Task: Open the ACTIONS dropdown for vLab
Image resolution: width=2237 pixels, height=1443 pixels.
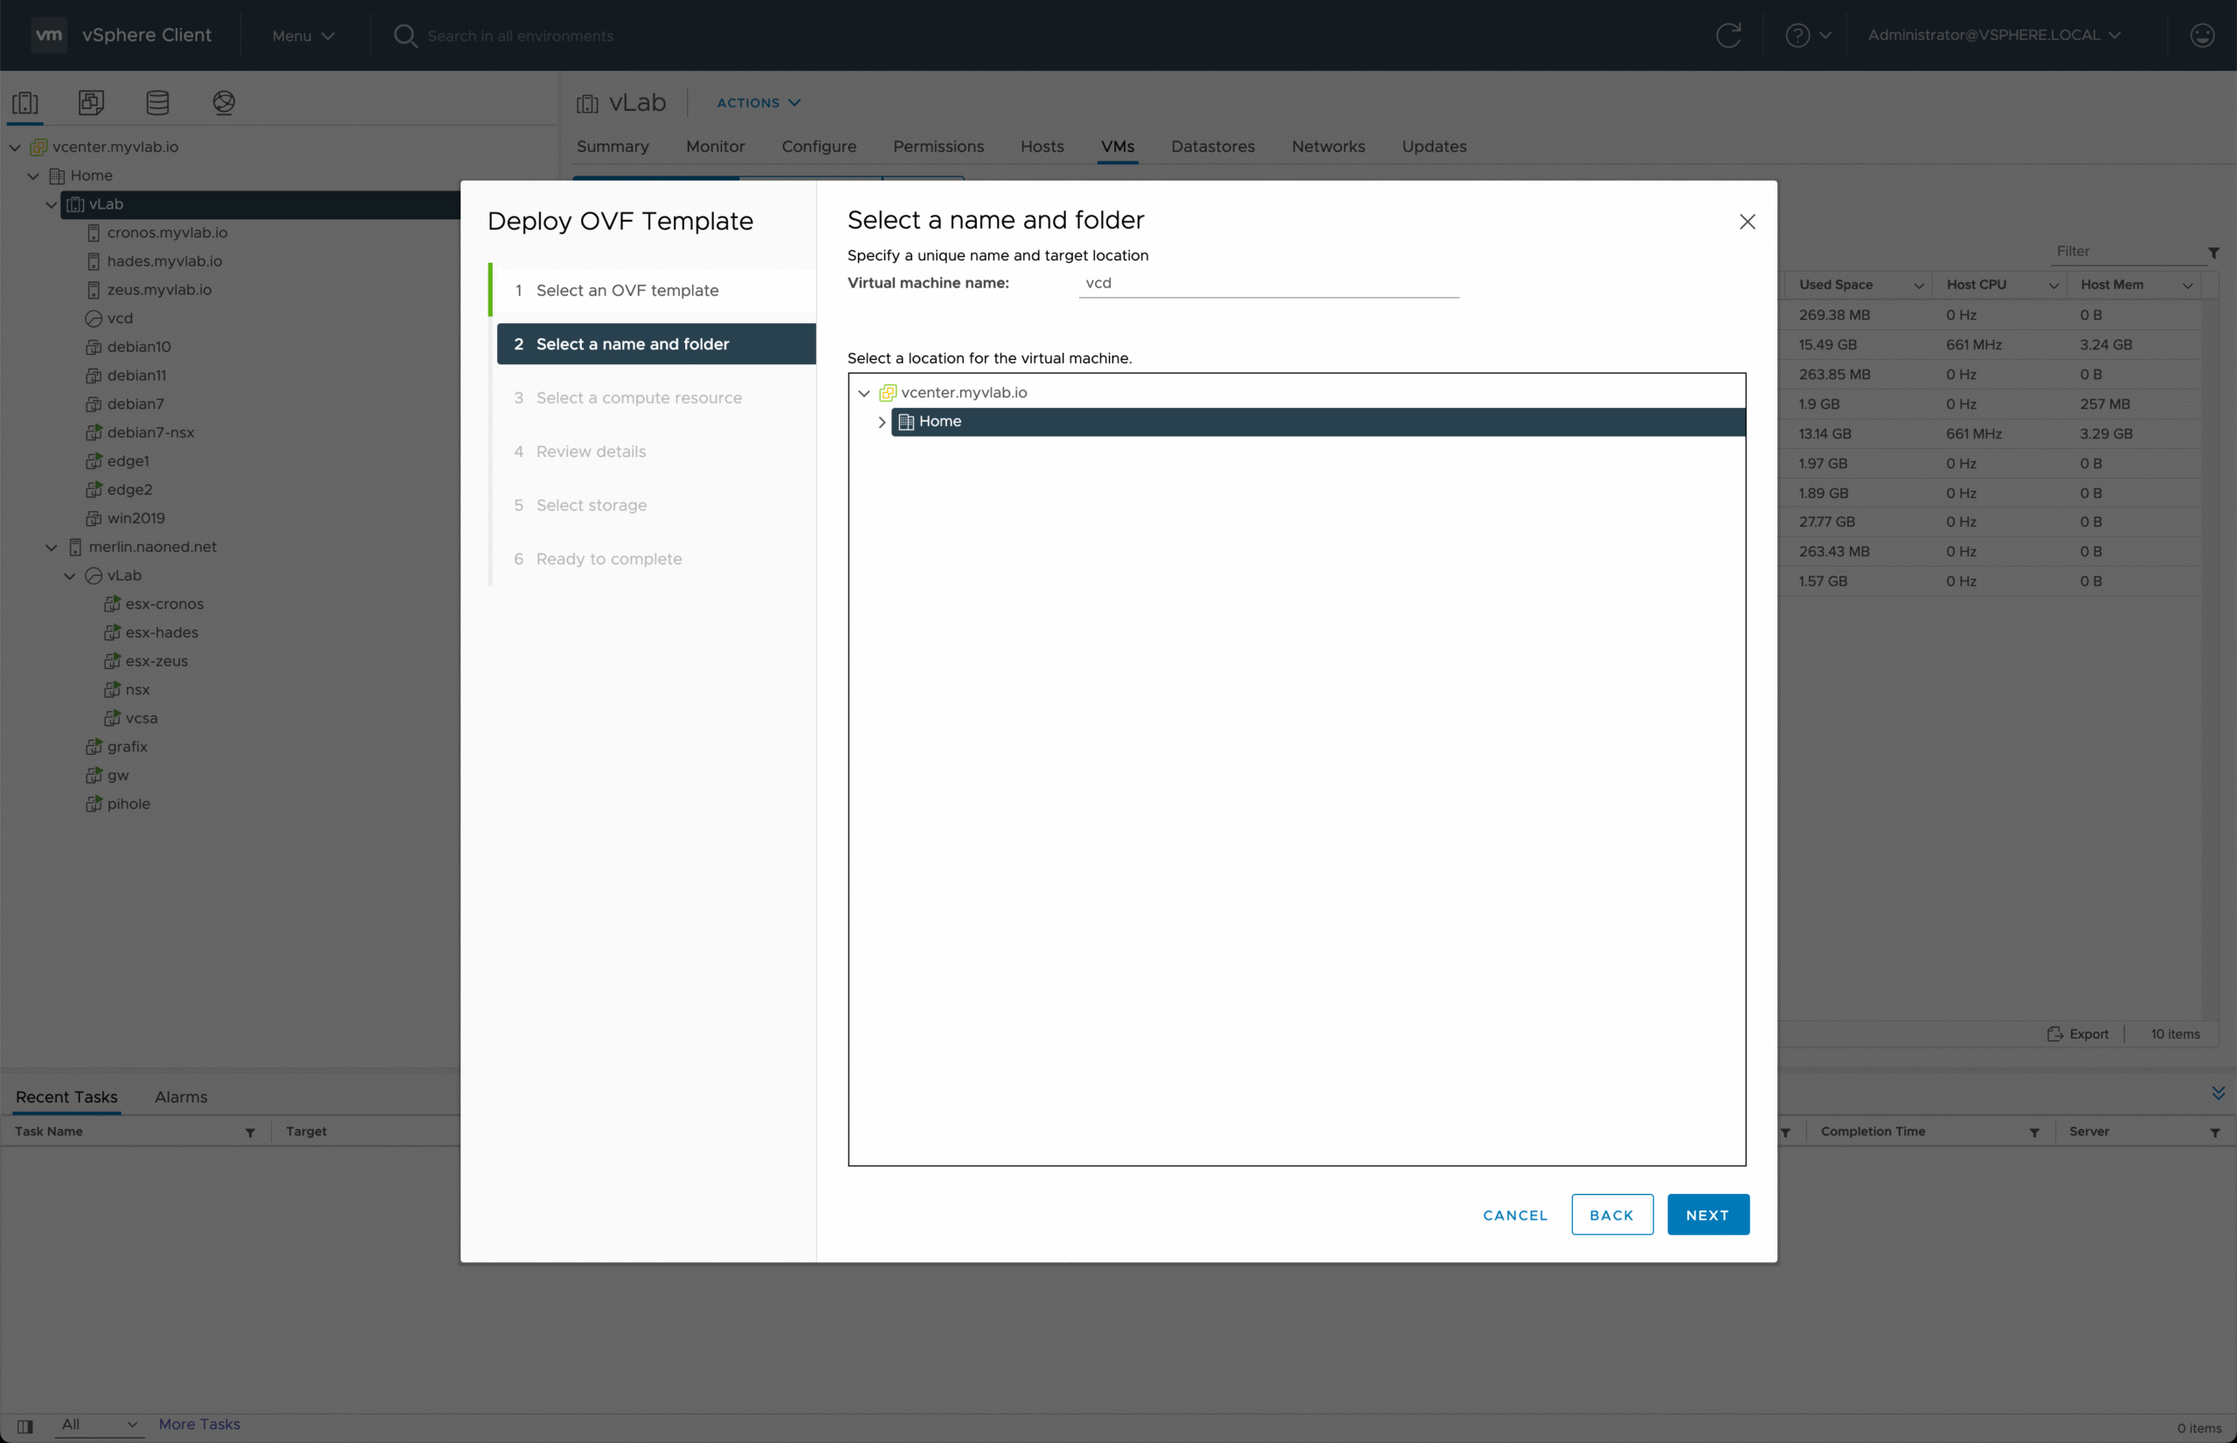Action: [758, 103]
